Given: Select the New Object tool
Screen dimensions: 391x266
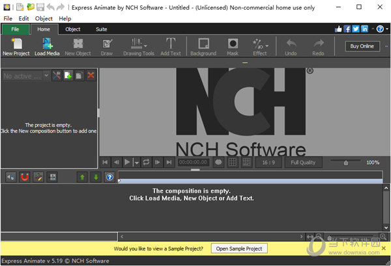Looking at the screenshot, I should (78, 47).
